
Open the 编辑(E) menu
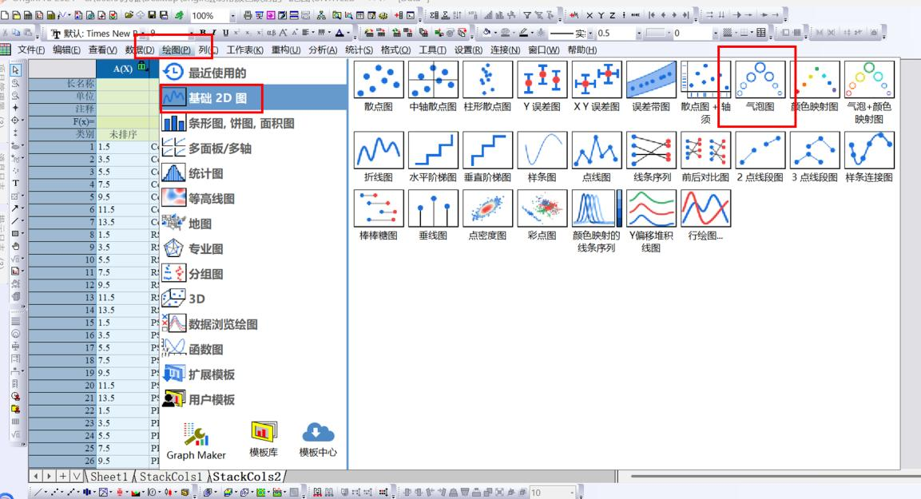point(66,50)
